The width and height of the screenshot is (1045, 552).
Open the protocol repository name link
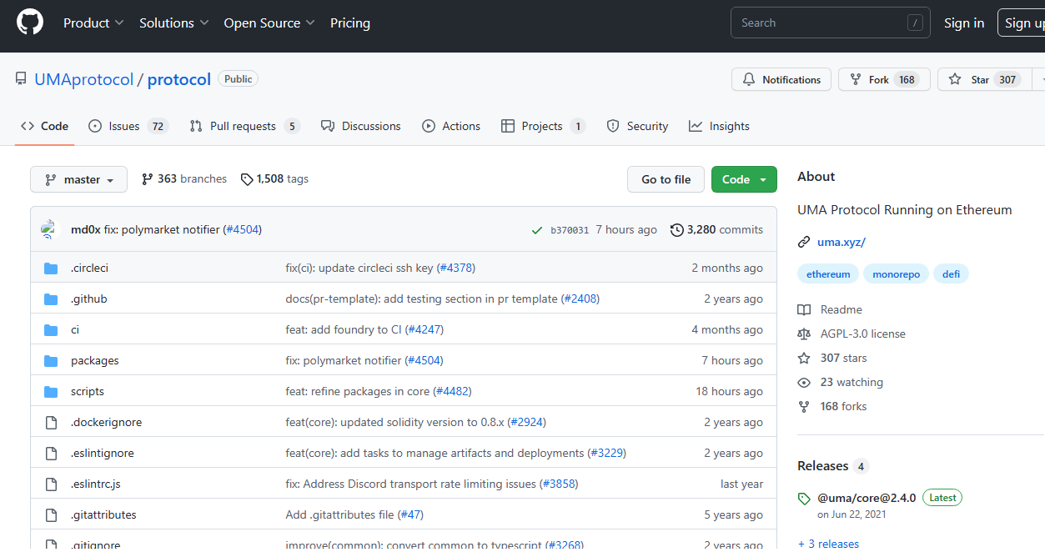[179, 79]
